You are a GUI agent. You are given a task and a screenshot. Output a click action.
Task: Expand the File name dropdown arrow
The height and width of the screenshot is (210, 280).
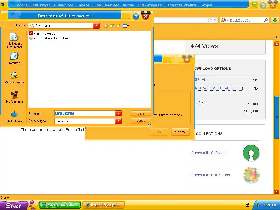point(118,113)
